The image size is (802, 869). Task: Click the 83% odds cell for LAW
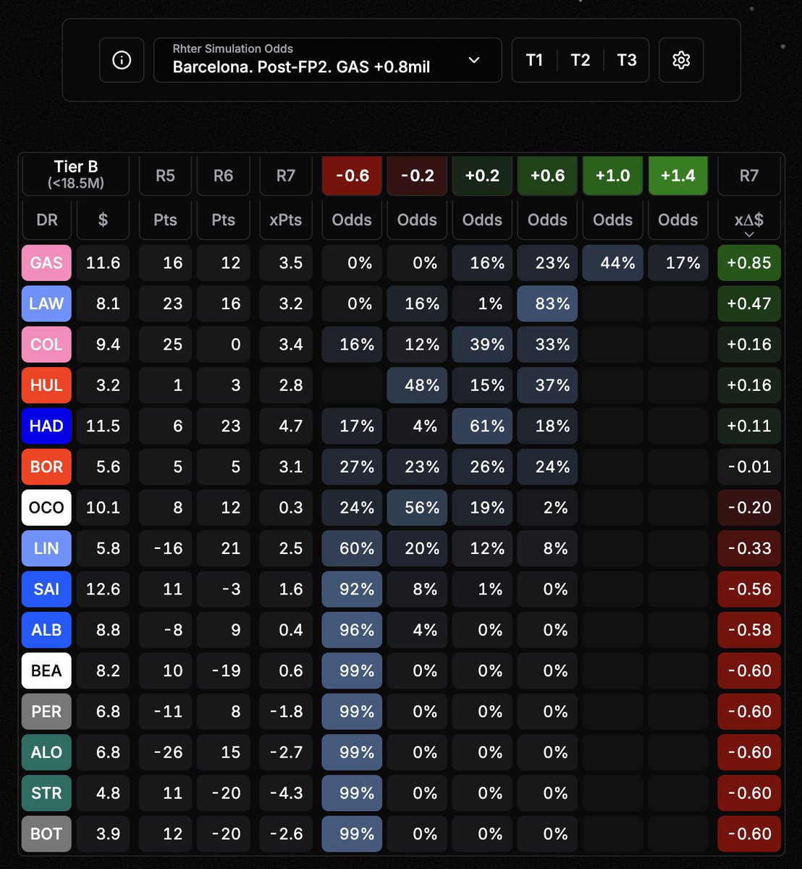547,303
